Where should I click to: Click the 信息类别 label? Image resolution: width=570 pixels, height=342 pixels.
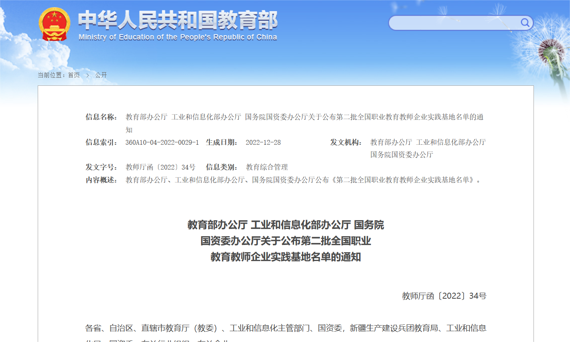point(222,167)
